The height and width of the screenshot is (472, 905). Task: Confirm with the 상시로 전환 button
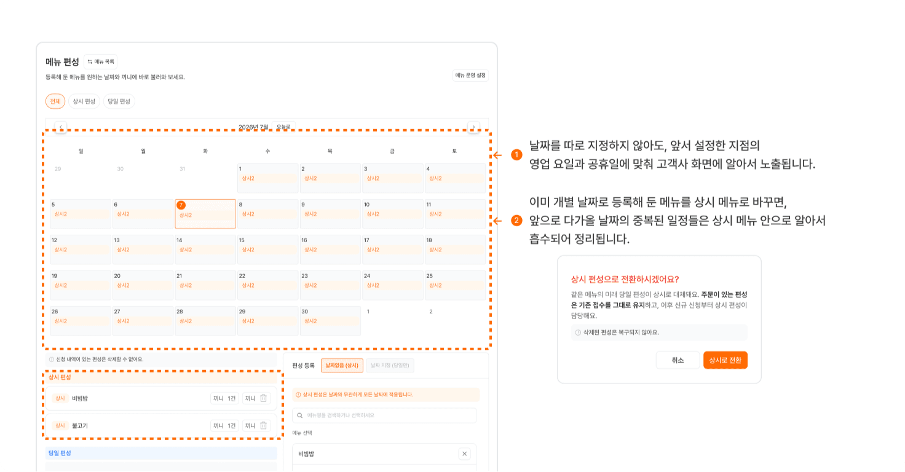coord(725,360)
